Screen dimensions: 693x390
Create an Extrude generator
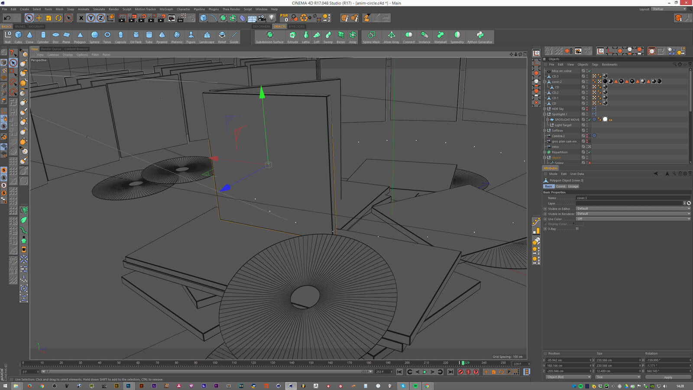click(x=293, y=37)
